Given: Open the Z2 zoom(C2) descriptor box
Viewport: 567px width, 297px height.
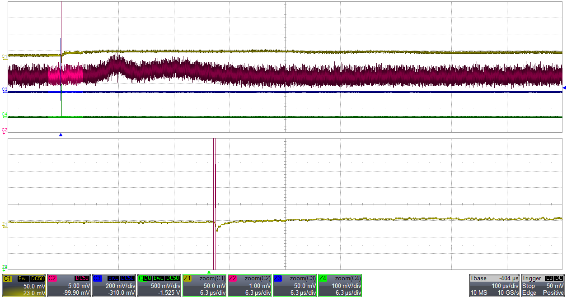Looking at the screenshot, I should (250, 285).
